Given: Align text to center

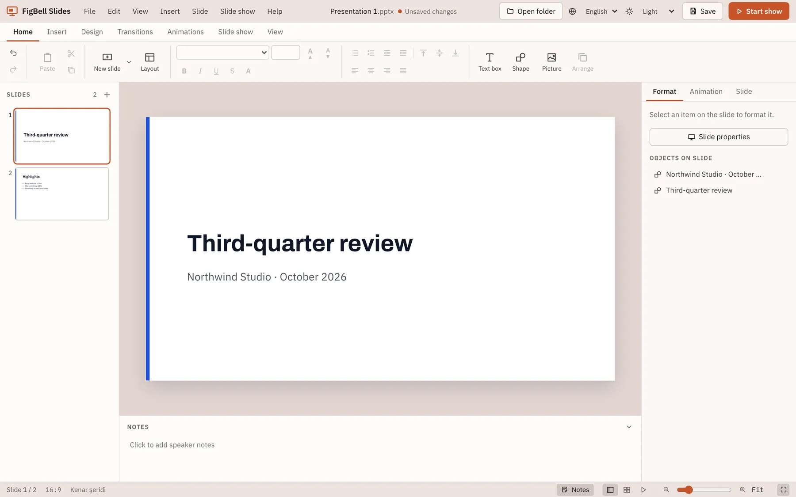Looking at the screenshot, I should (371, 71).
